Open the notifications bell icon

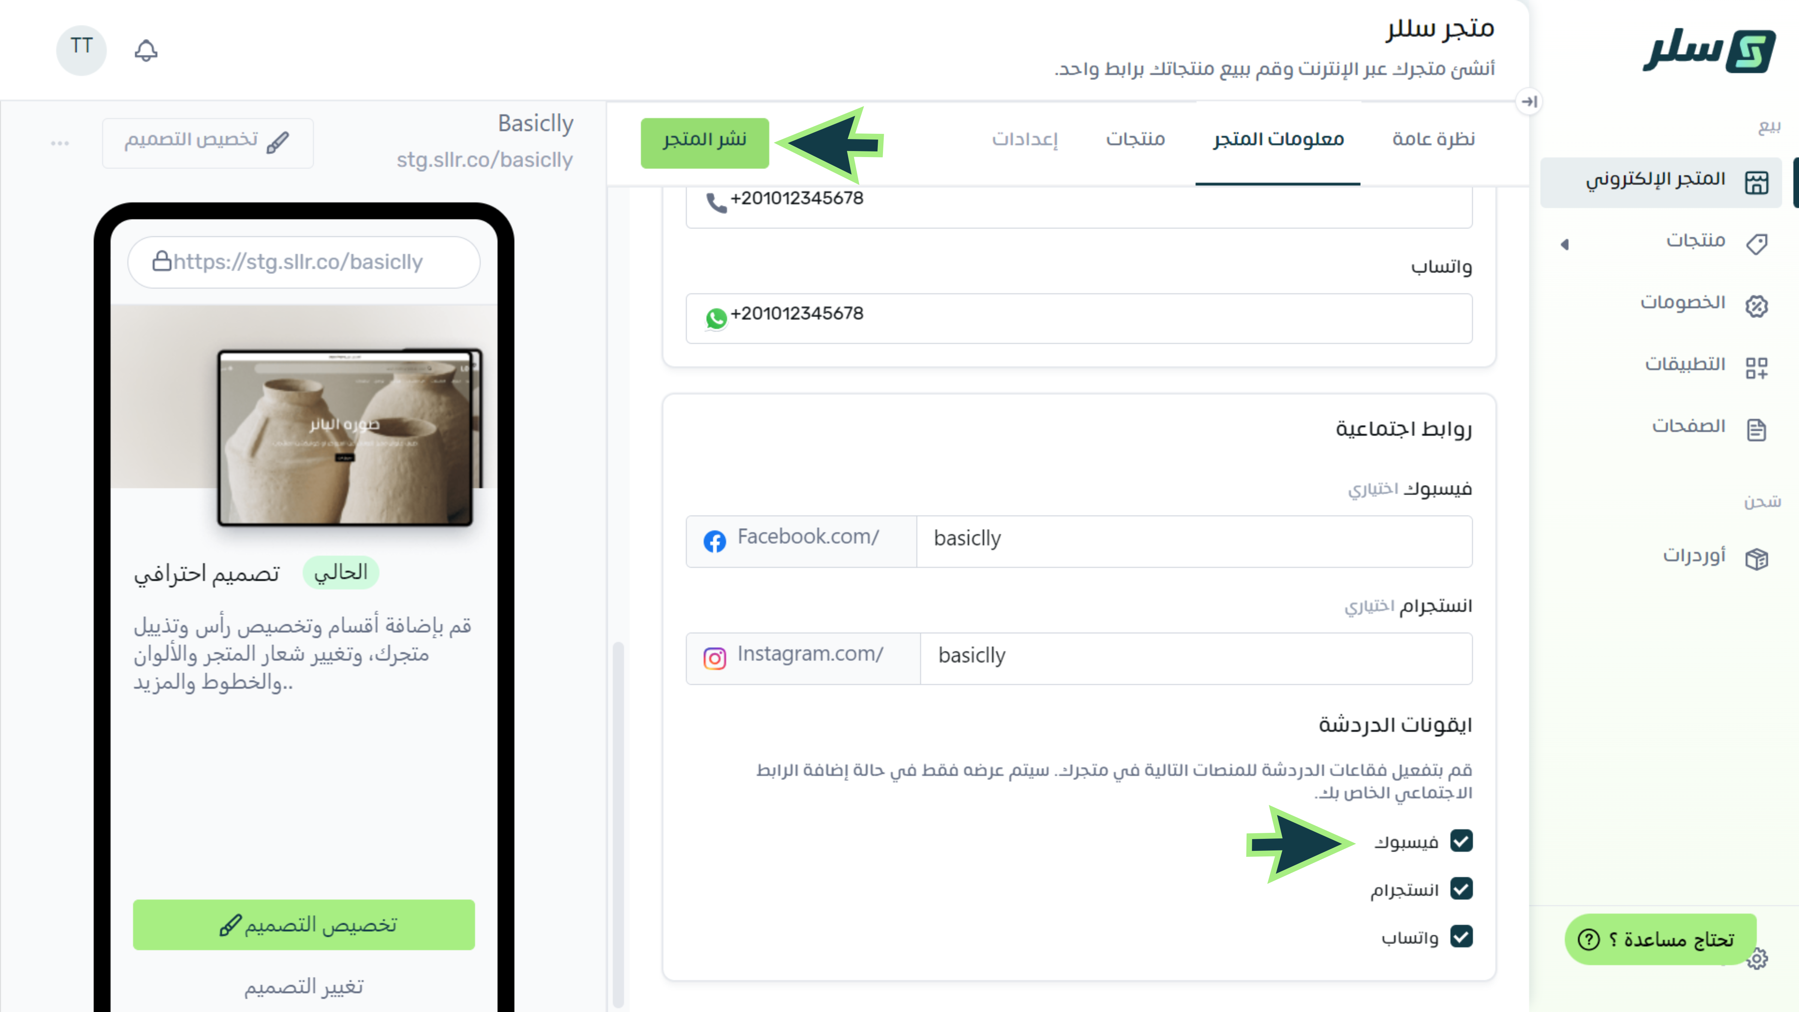click(x=146, y=50)
